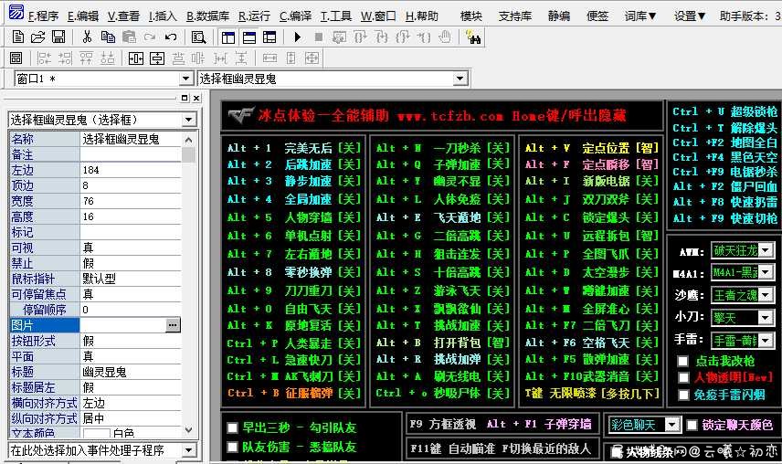Click the second panel layout icon in toolbar
The width and height of the screenshot is (782, 464).
click(x=249, y=37)
